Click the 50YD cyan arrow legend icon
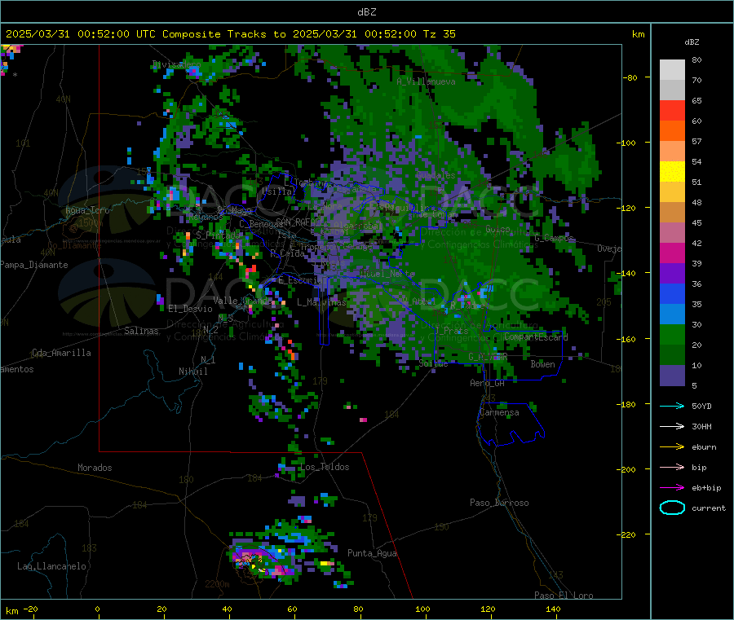 pos(672,406)
